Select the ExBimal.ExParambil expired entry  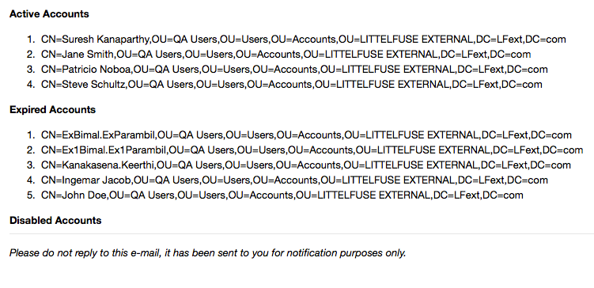[x=306, y=135]
